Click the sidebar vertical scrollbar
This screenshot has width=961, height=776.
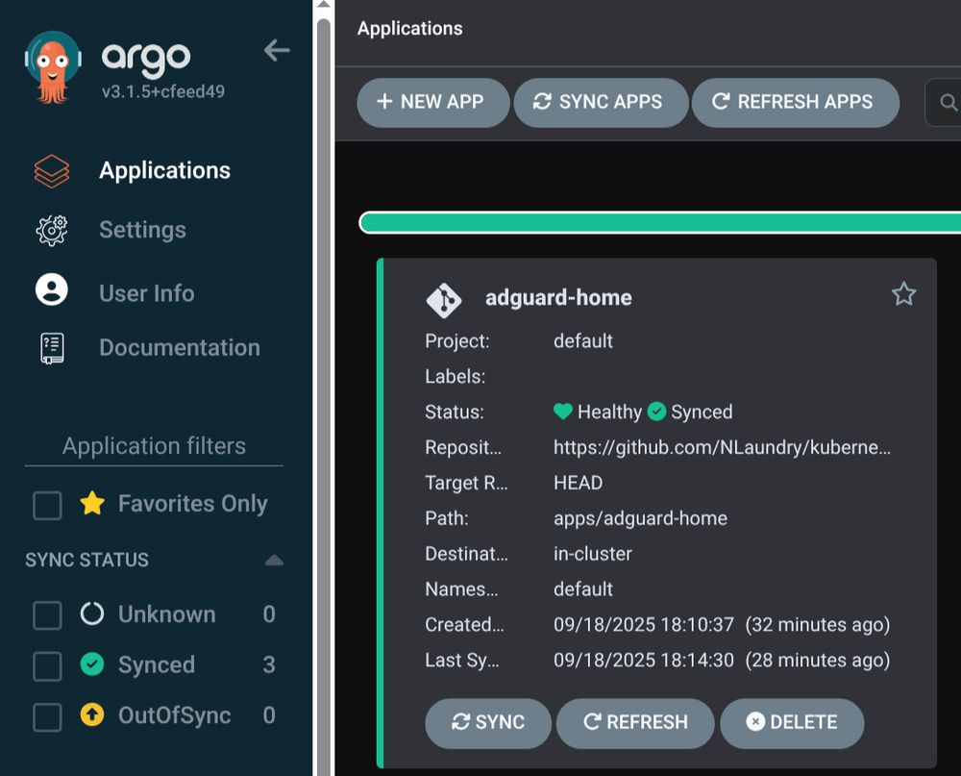pyautogui.click(x=324, y=399)
